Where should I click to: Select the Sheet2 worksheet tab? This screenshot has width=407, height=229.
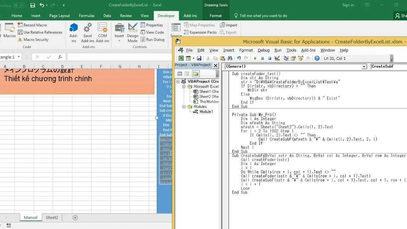point(52,218)
